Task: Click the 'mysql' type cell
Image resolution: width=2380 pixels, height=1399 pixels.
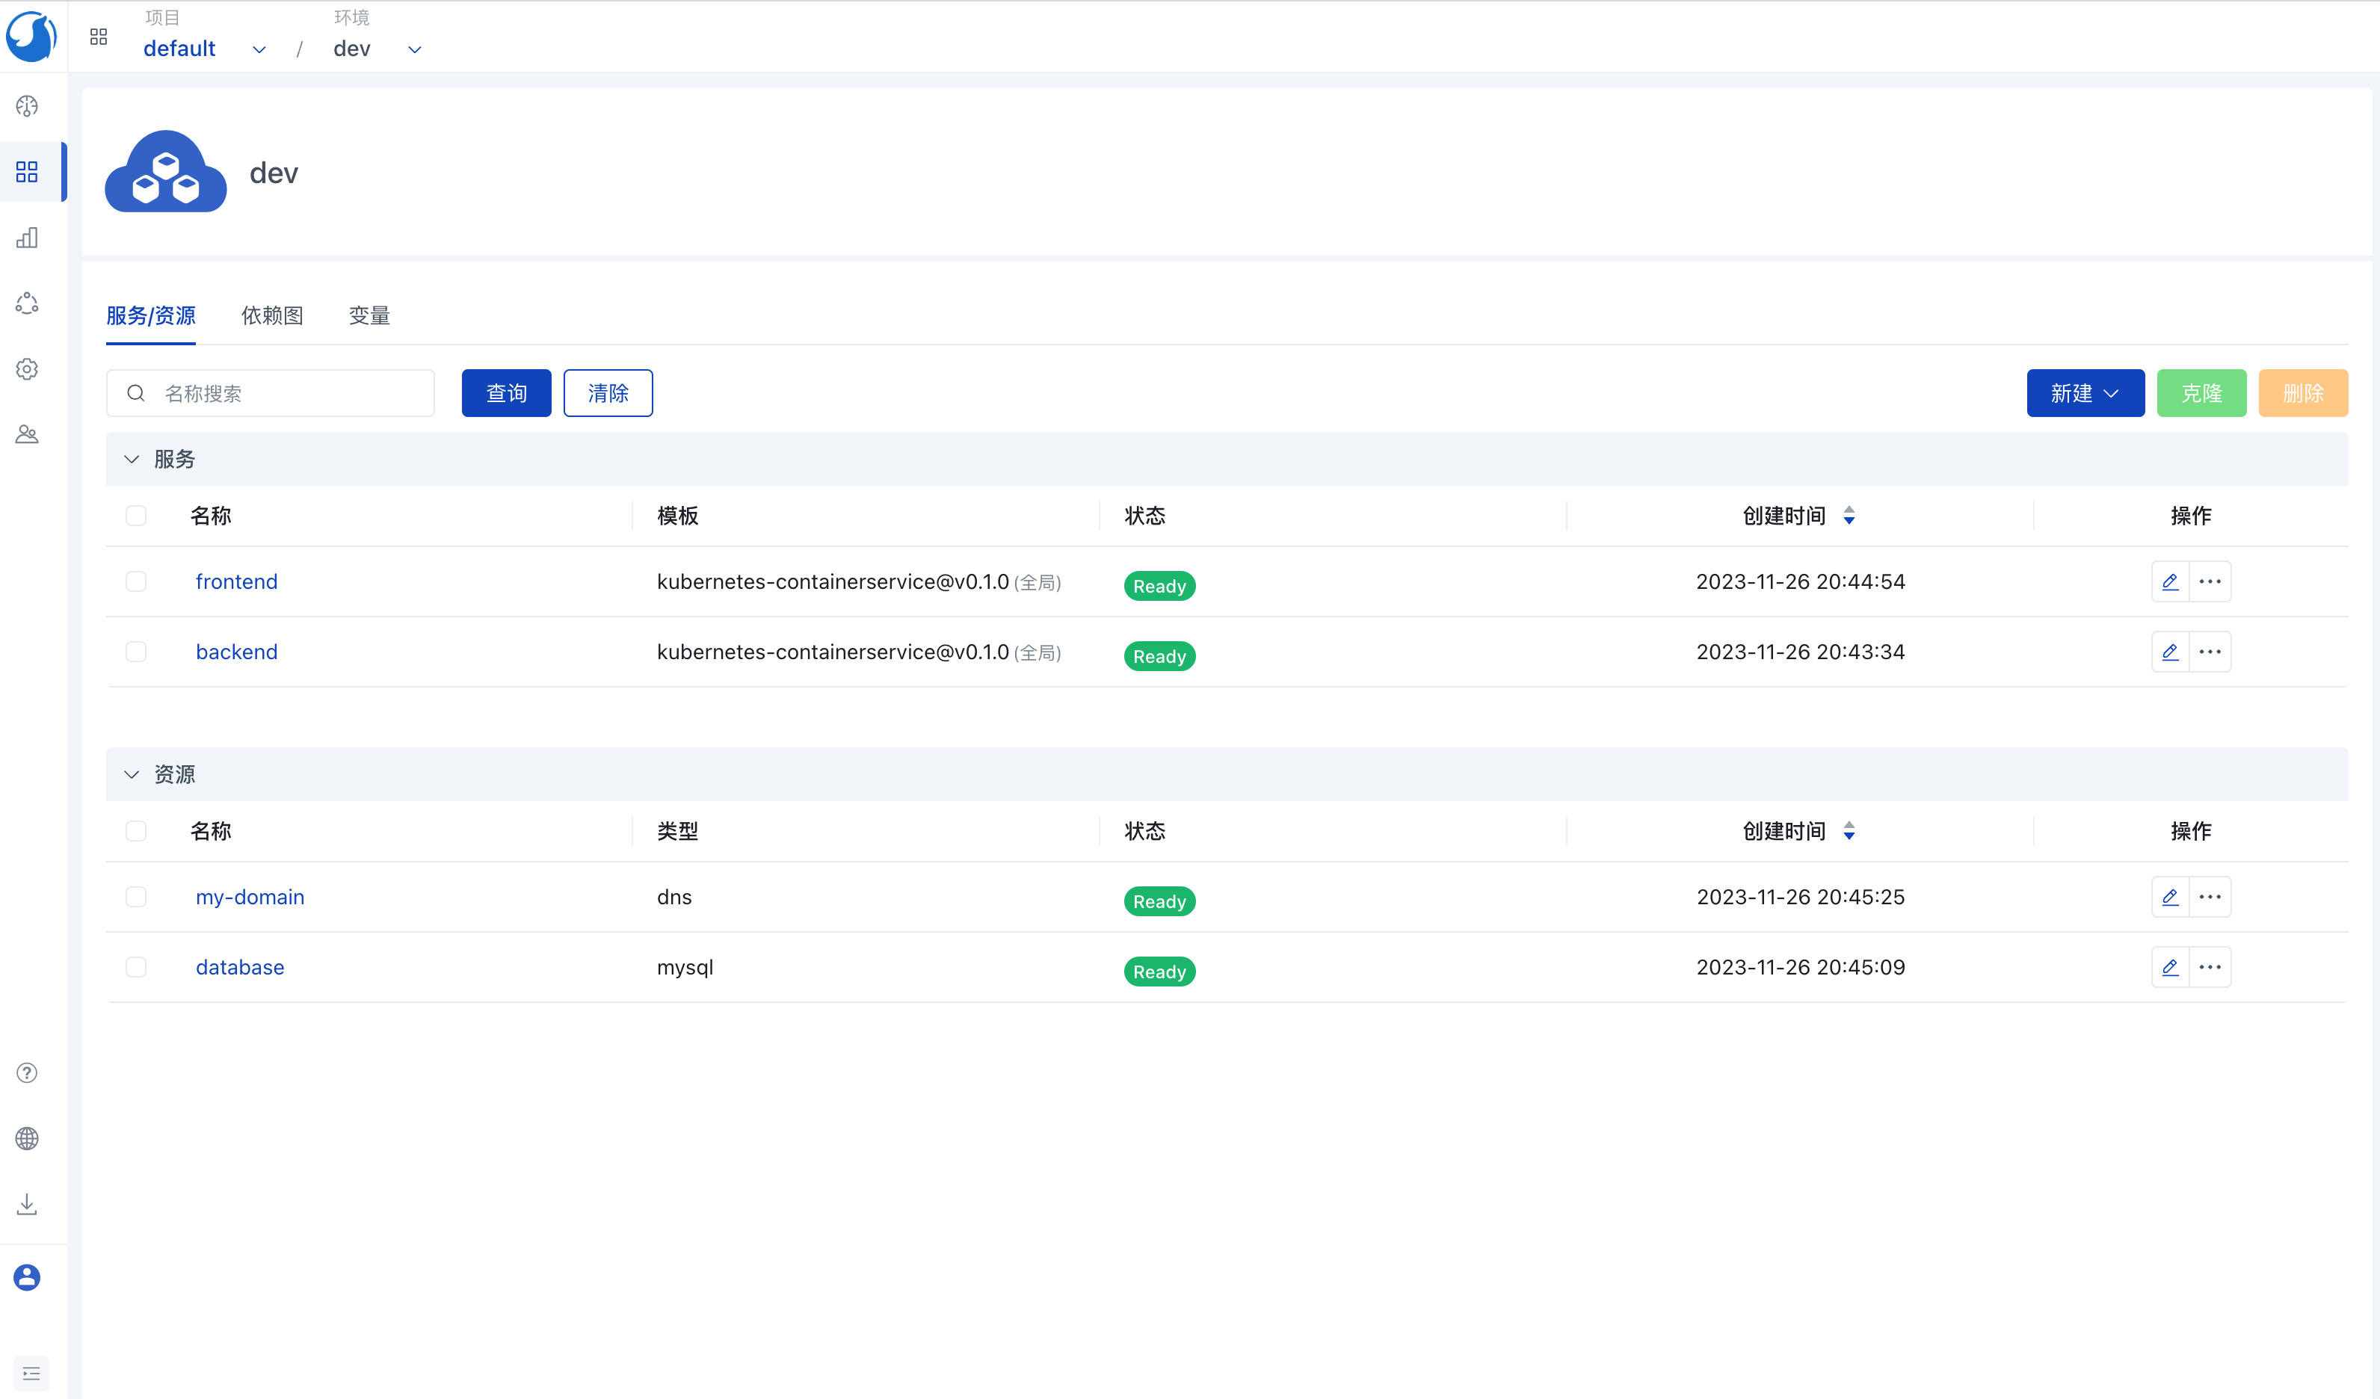Action: (x=685, y=968)
